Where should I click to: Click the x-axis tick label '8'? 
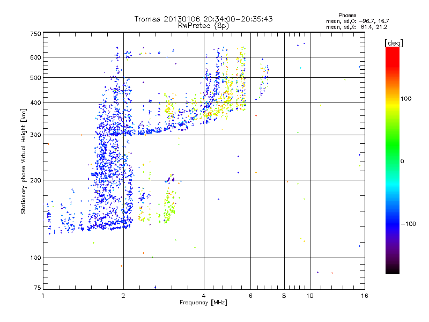[284, 296]
